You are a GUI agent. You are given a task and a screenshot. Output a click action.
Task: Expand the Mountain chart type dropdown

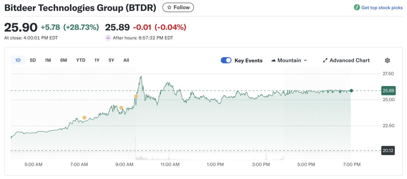pyautogui.click(x=289, y=61)
